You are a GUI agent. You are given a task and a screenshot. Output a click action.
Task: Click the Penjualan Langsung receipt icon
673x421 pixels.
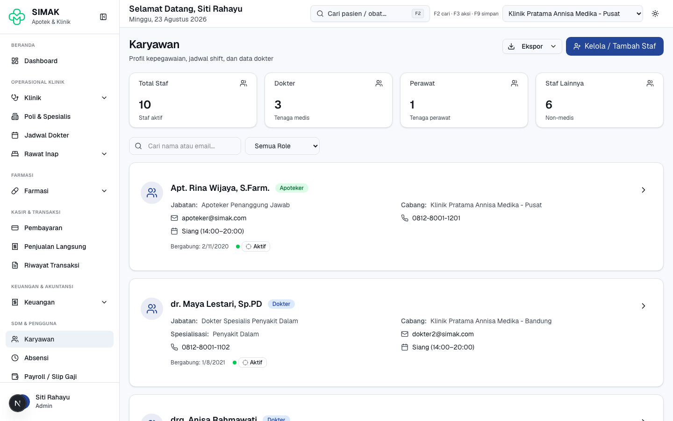[x=15, y=247]
